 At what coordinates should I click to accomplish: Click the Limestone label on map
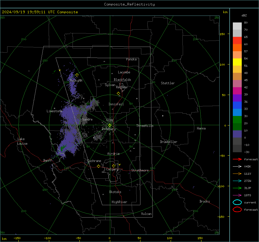click(x=54, y=111)
